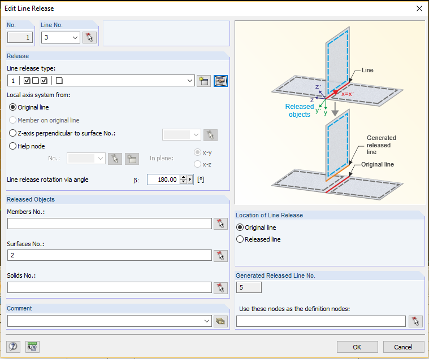Cancel the line release edit

(404, 347)
